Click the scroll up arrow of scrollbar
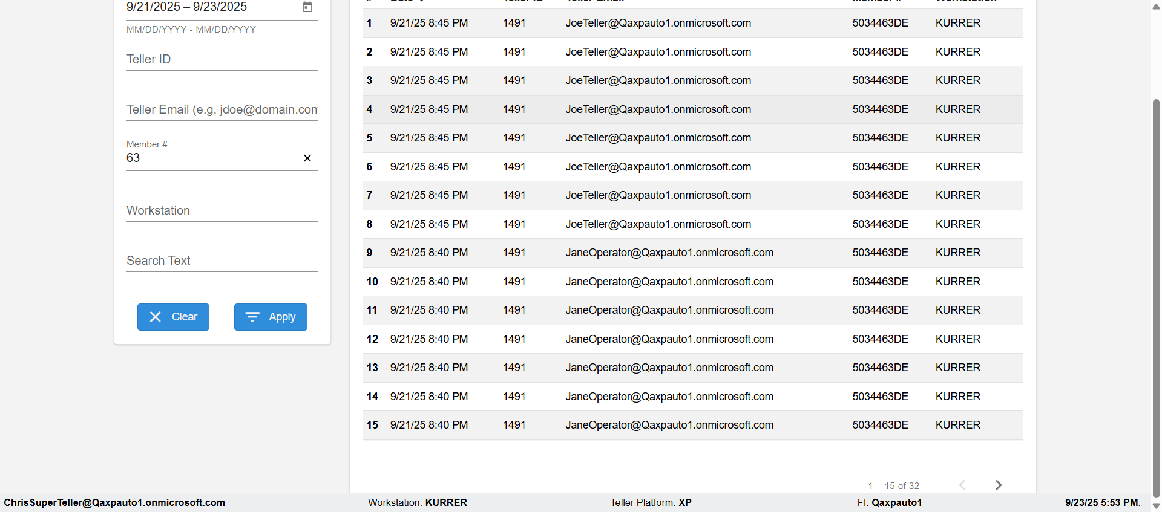The height and width of the screenshot is (512, 1162). (x=1156, y=6)
